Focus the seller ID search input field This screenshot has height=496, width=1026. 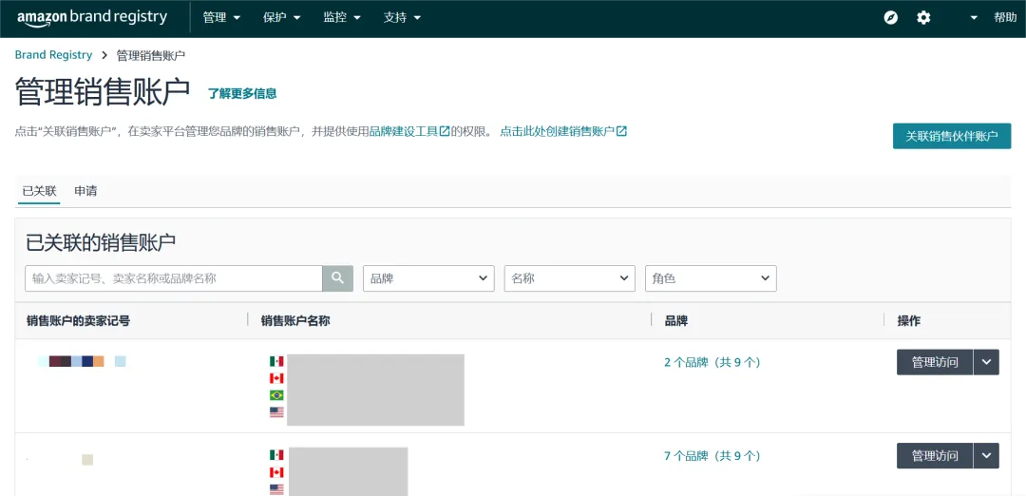(174, 278)
